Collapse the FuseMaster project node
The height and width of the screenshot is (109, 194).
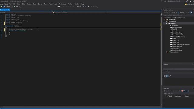pos(165,20)
